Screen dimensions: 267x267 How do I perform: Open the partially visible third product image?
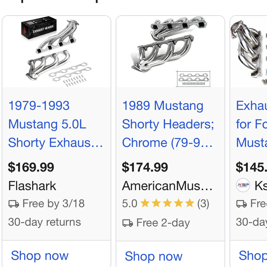[249, 51]
